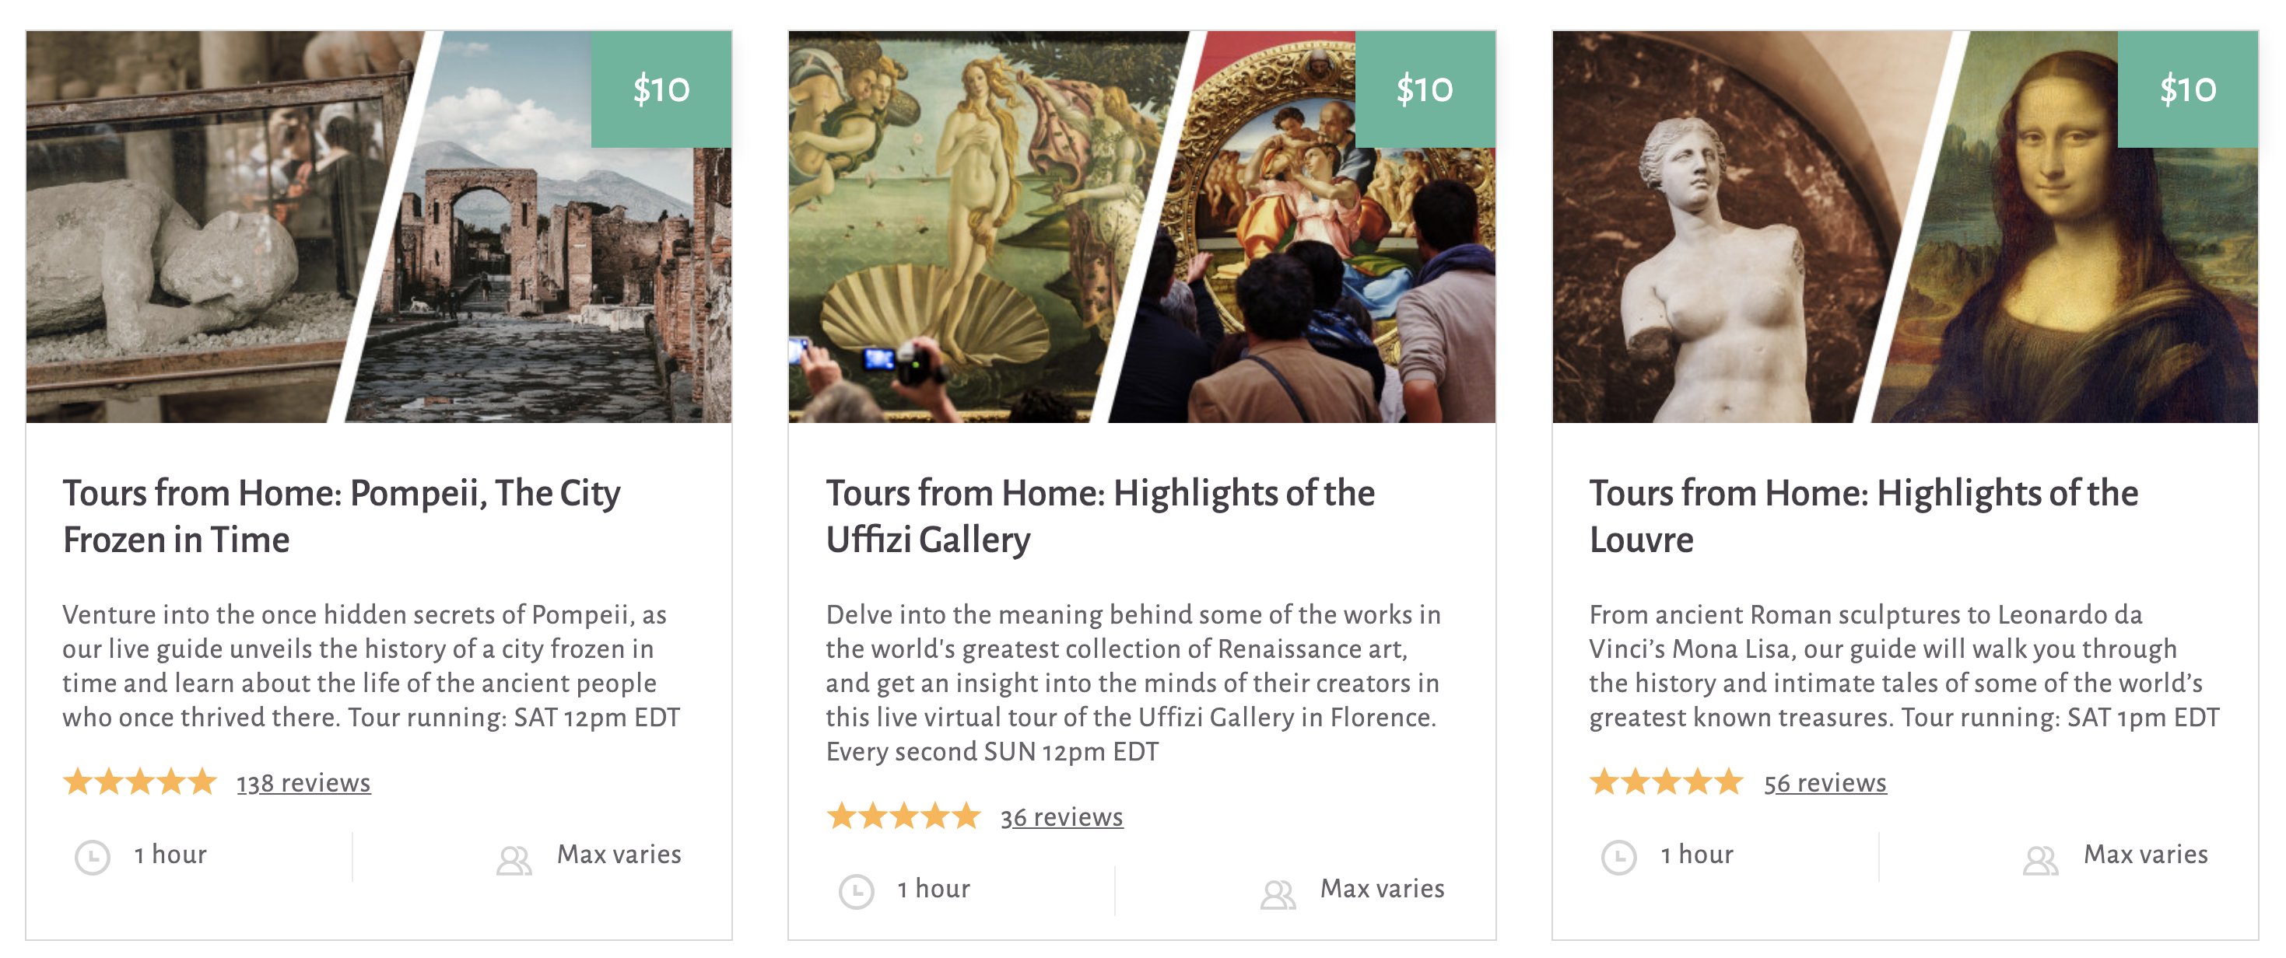Open the 138 reviews link
Image resolution: width=2286 pixels, height=958 pixels.
[x=303, y=783]
